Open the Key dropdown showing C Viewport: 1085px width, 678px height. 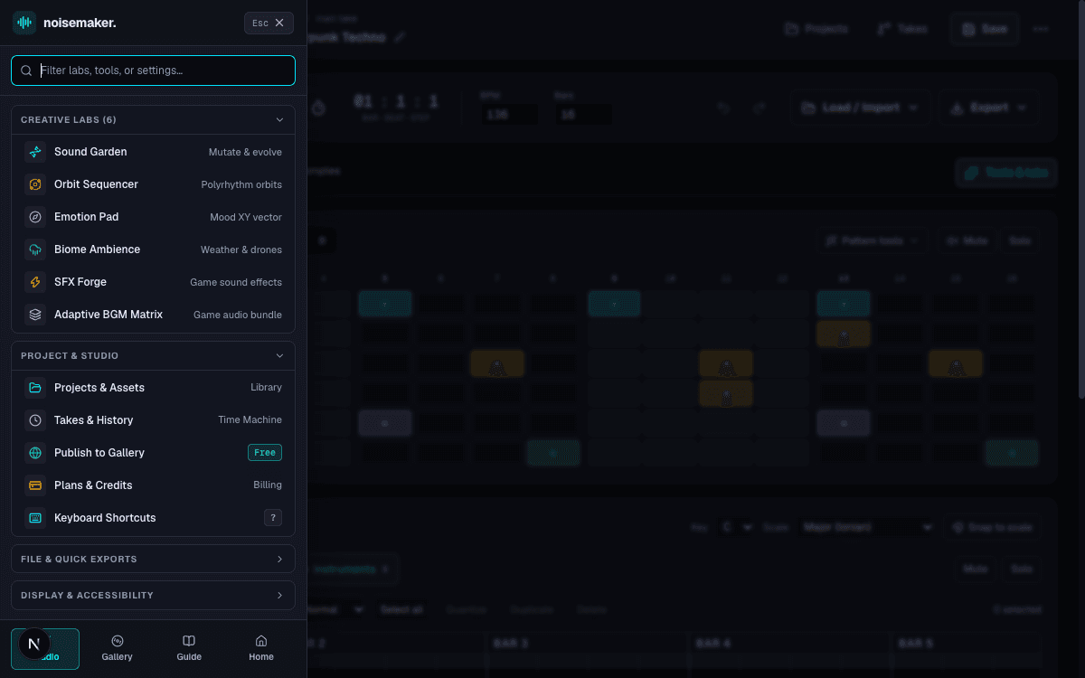pyautogui.click(x=736, y=527)
